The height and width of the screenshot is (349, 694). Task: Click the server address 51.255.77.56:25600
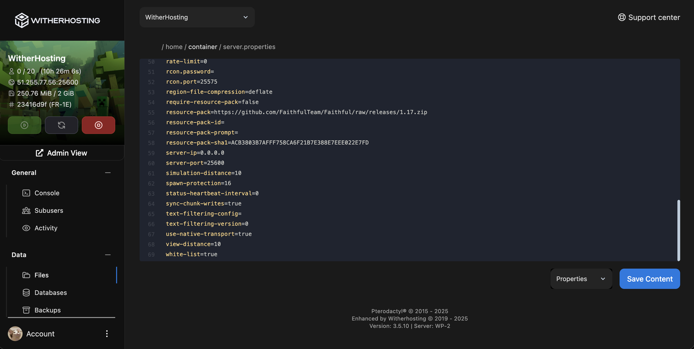pos(48,83)
